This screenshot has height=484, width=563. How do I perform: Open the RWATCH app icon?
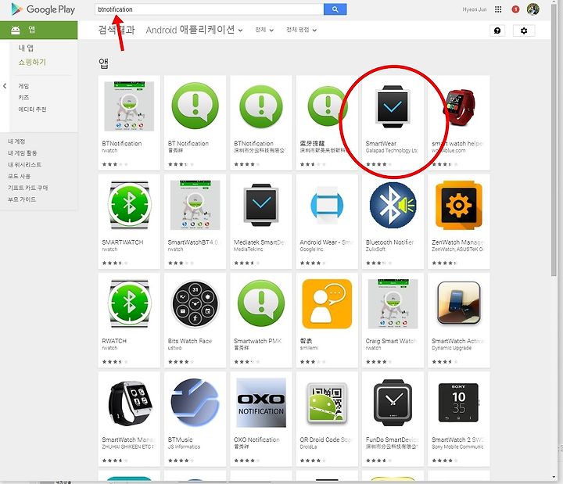[x=129, y=303]
